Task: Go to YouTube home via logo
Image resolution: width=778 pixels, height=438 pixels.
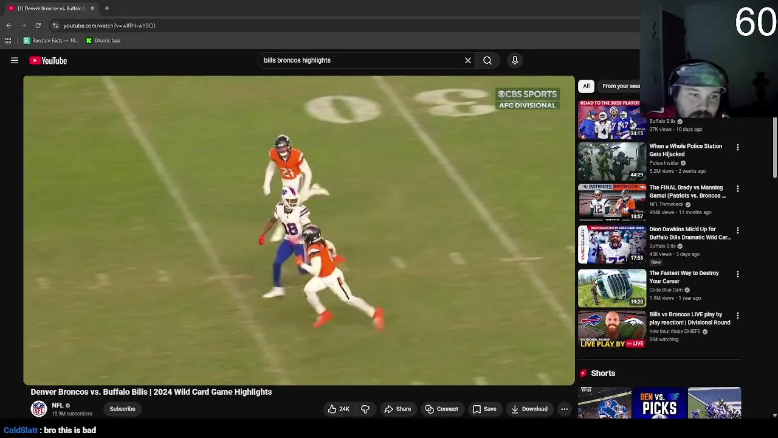Action: pyautogui.click(x=48, y=60)
